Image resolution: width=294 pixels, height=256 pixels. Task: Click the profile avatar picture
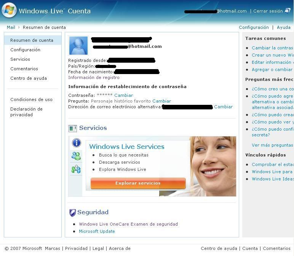pyautogui.click(x=78, y=46)
